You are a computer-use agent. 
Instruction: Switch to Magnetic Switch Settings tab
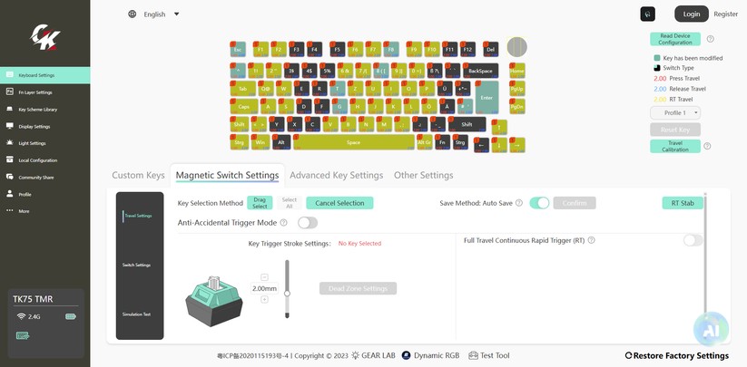pyautogui.click(x=227, y=175)
